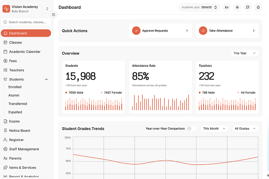Open the This Year overview dropdown
This screenshot has height=179, width=269.
click(245, 53)
